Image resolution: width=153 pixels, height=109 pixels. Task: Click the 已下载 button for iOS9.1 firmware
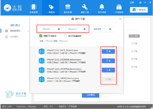[x=108, y=79]
